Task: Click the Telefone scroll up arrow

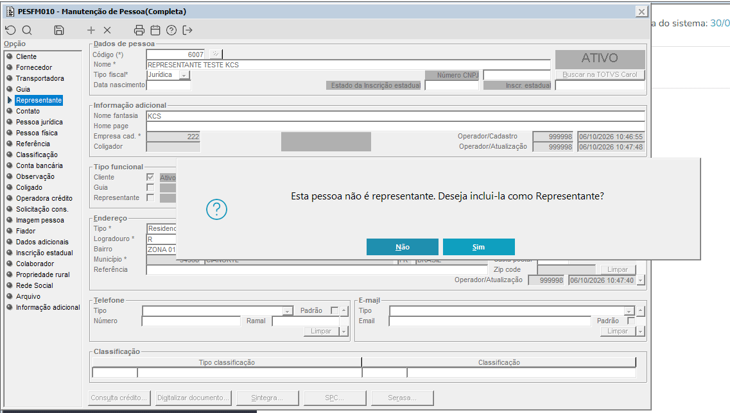Action: click(x=344, y=310)
